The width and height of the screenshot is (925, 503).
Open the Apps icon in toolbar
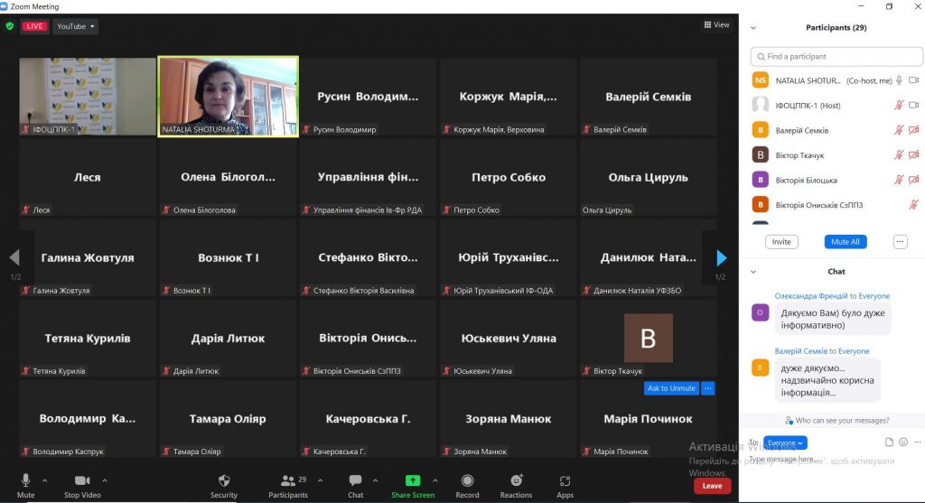565,480
